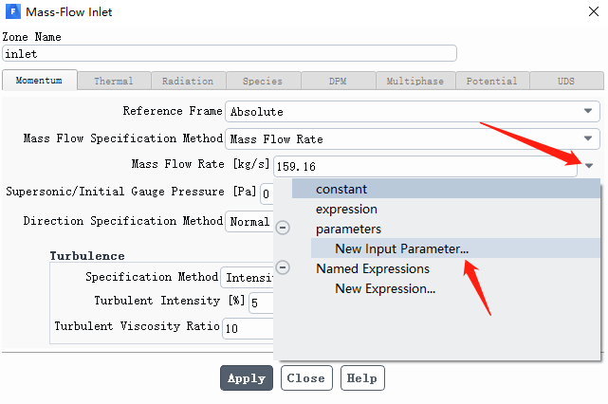Click the Close button
The image size is (608, 404).
(306, 378)
